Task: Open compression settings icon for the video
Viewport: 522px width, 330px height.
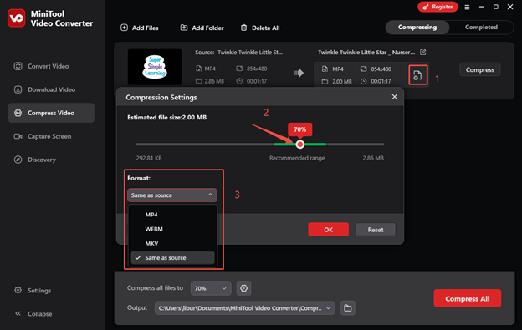Action: [417, 75]
